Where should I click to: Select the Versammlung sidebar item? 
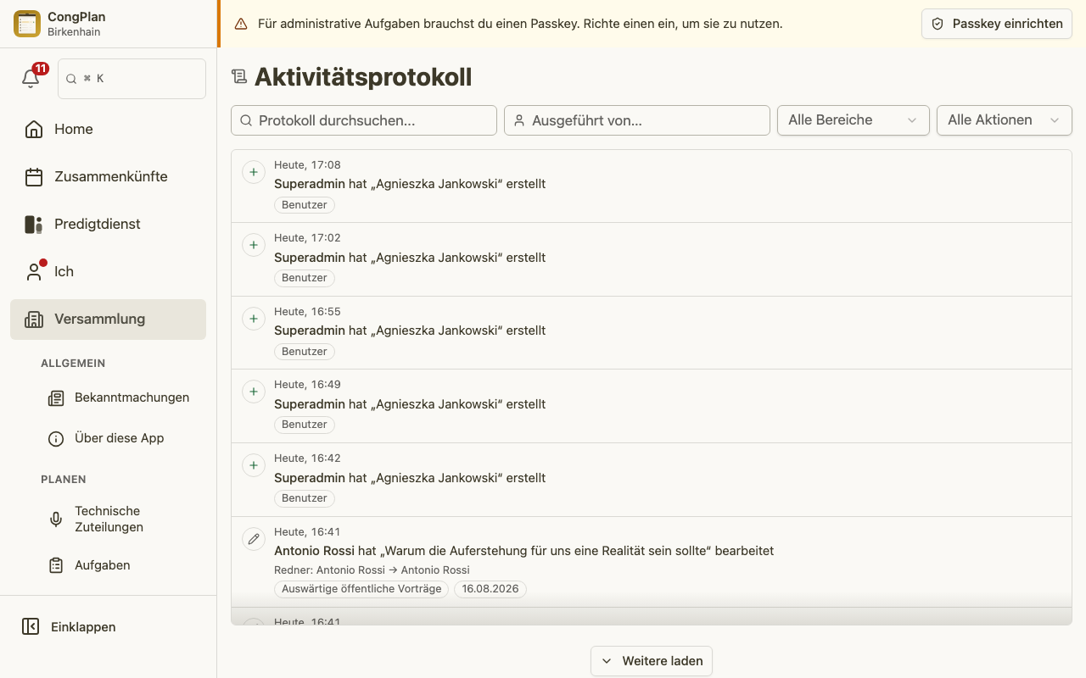tap(108, 319)
